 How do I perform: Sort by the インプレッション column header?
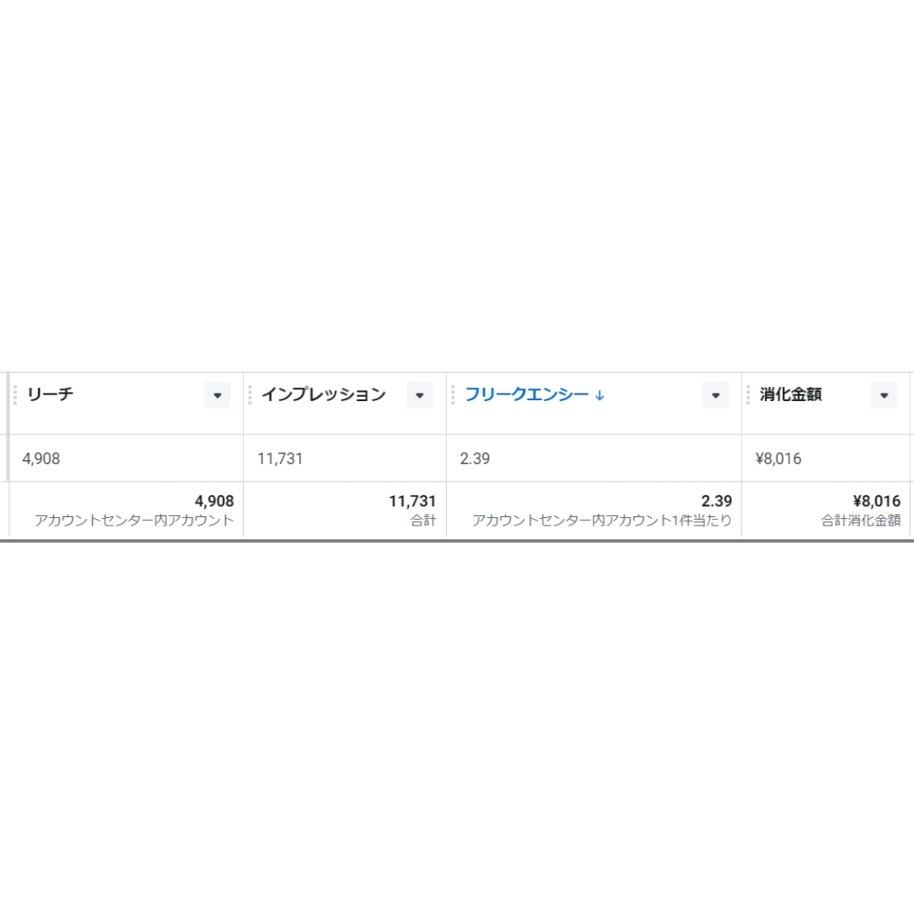tap(323, 394)
